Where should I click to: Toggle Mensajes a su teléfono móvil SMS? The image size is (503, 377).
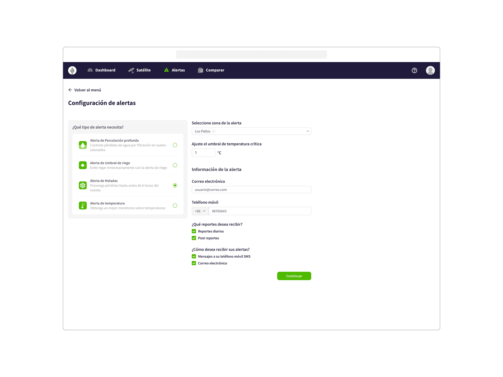(194, 256)
